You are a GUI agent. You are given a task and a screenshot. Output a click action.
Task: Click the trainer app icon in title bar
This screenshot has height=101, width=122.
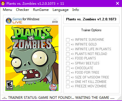coord(3,3)
